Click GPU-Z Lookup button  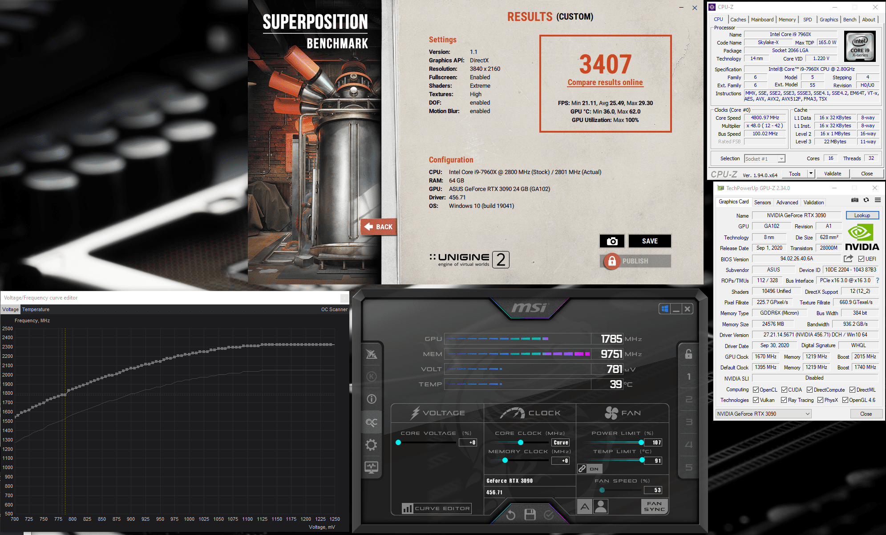click(862, 215)
